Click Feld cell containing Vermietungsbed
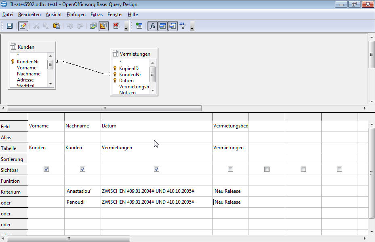375x242 pixels. pyautogui.click(x=231, y=126)
